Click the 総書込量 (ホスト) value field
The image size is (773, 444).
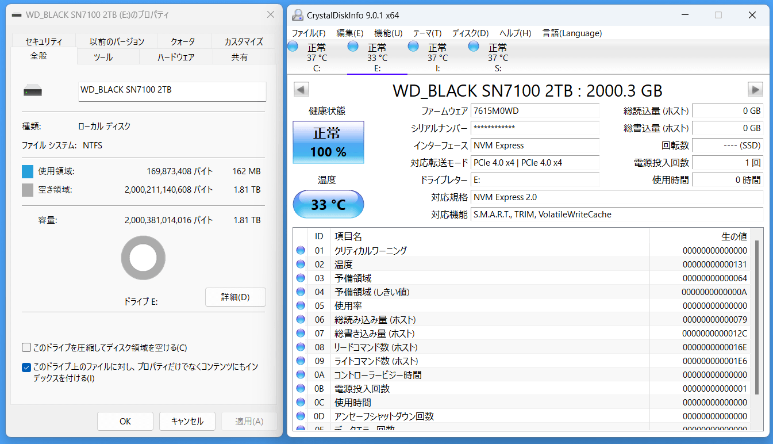click(x=728, y=128)
